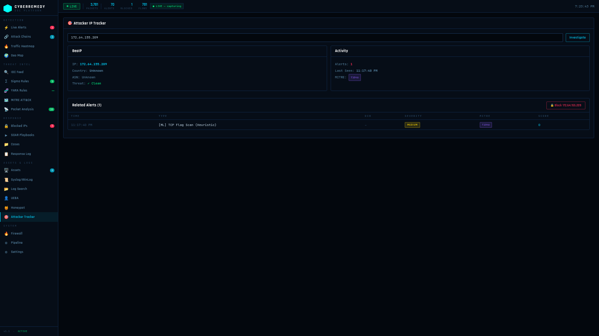
Task: Click the T1046 tag in the alert row
Action: pos(486,125)
